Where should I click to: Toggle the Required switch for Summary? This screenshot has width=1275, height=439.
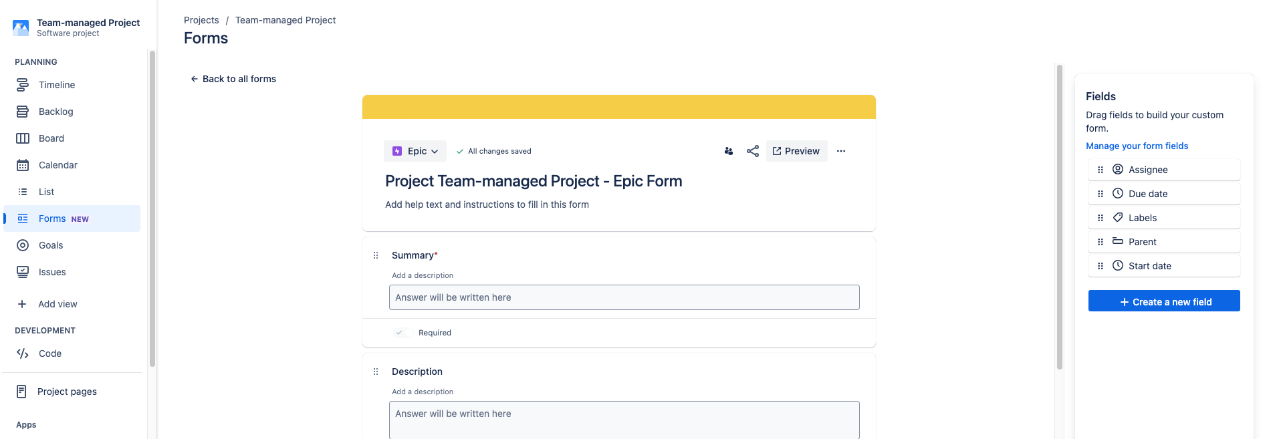401,333
